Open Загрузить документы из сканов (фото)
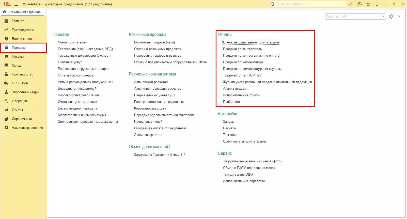The width and height of the screenshot is (407, 219). pyautogui.click(x=252, y=161)
